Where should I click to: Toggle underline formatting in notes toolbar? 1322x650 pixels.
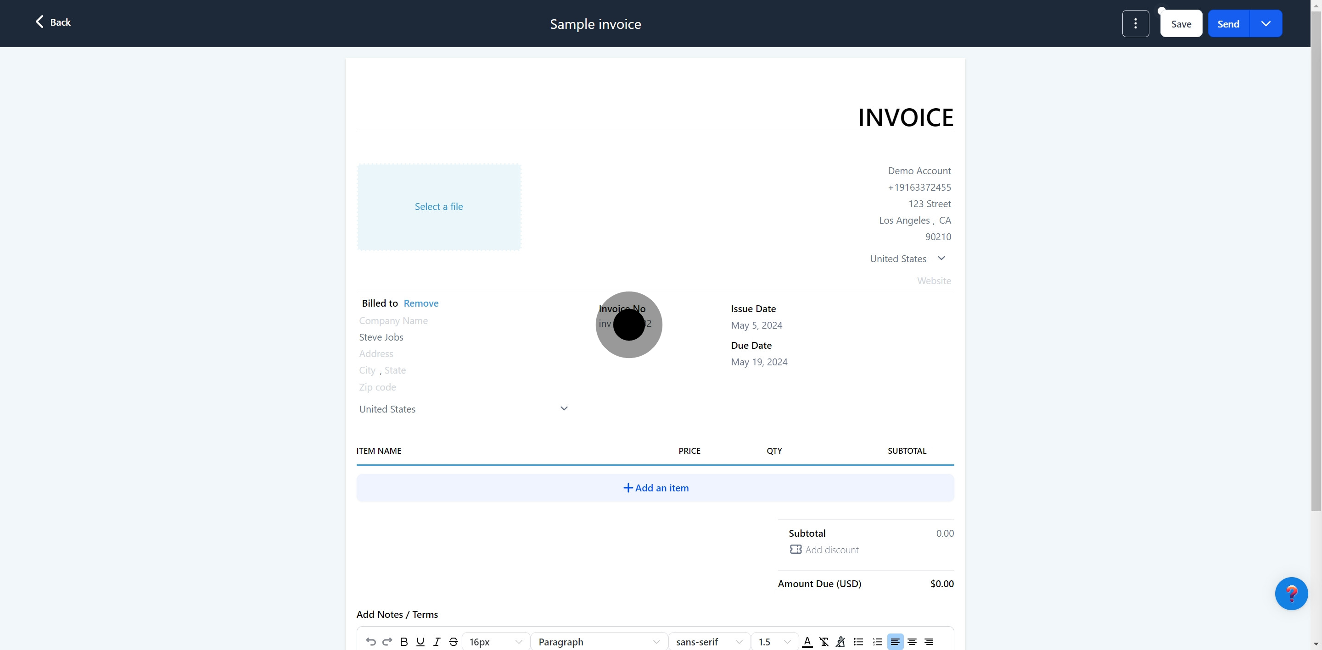[x=420, y=641]
